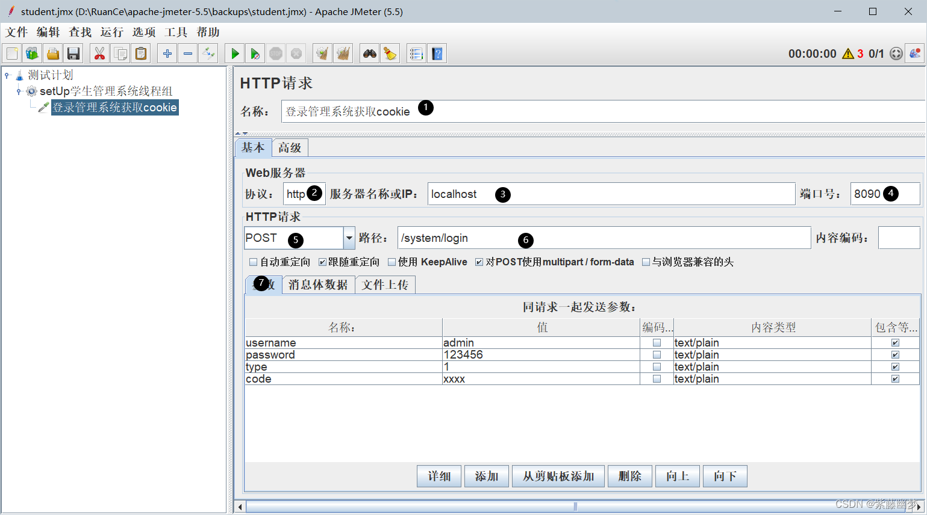This screenshot has height=515, width=927.
Task: Click the empty 内容编码 input field
Action: (899, 238)
